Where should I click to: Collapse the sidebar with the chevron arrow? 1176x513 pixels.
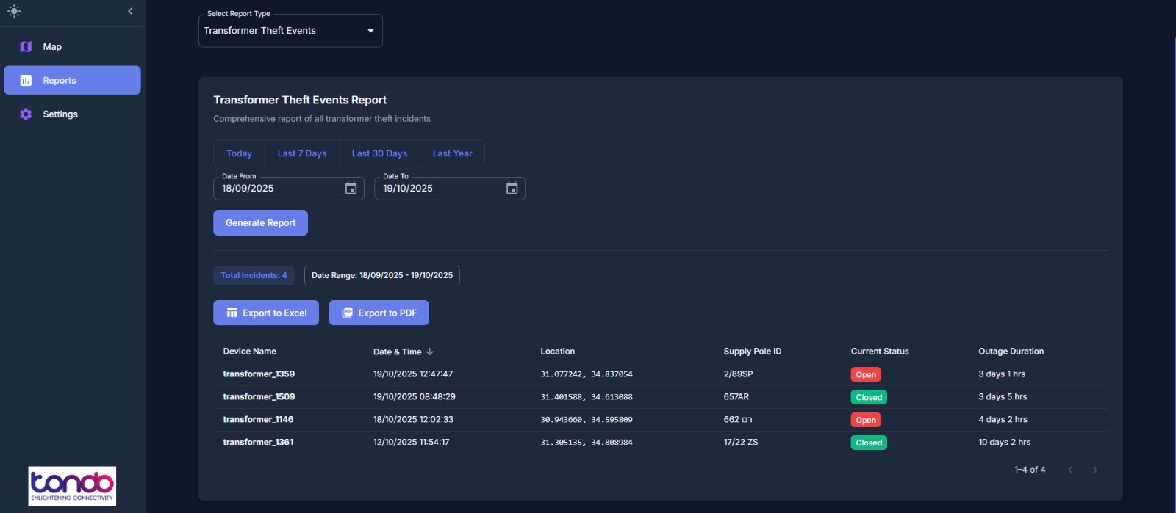click(x=130, y=11)
